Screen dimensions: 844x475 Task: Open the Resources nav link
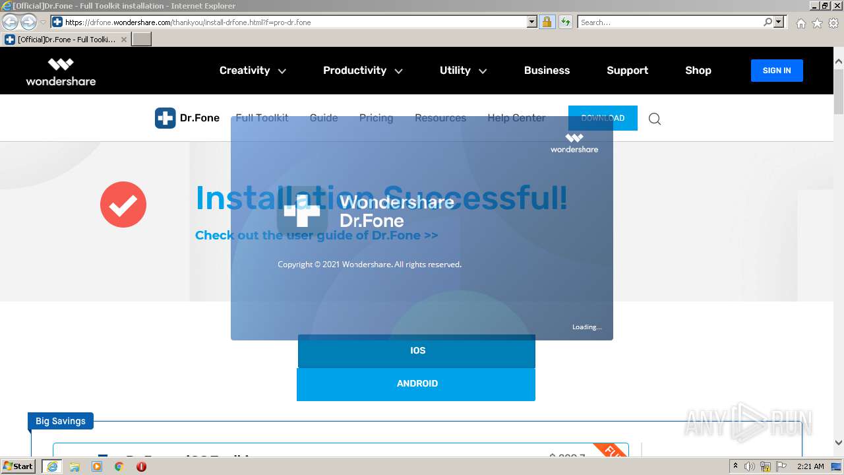[x=440, y=118]
